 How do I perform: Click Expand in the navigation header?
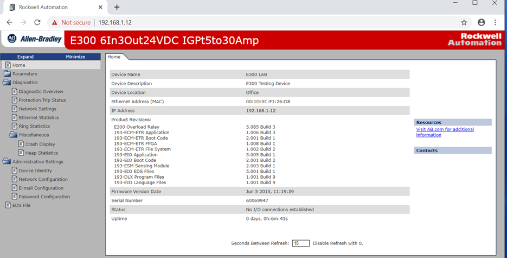tap(25, 56)
